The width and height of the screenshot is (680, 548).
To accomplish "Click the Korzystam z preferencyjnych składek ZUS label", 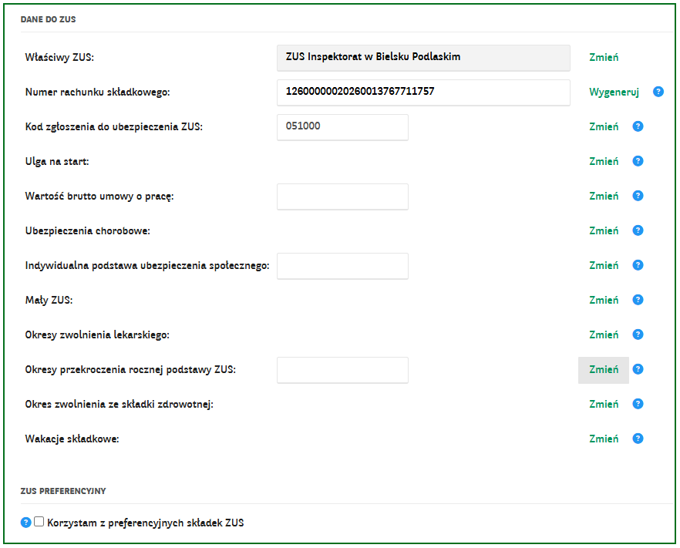I will [x=146, y=523].
